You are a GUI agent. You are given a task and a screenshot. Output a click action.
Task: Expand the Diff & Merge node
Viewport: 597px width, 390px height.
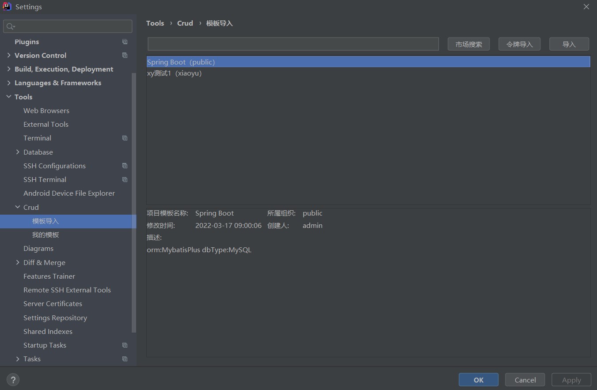[18, 262]
